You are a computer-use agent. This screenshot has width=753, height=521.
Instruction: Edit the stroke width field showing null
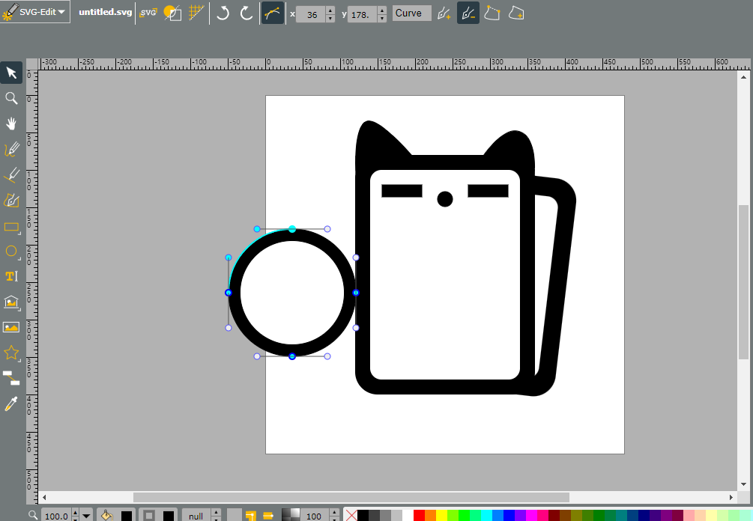click(x=197, y=516)
